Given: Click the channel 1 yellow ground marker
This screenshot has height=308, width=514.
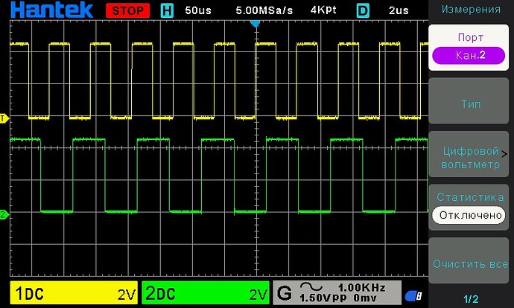Looking at the screenshot, I should coord(4,118).
